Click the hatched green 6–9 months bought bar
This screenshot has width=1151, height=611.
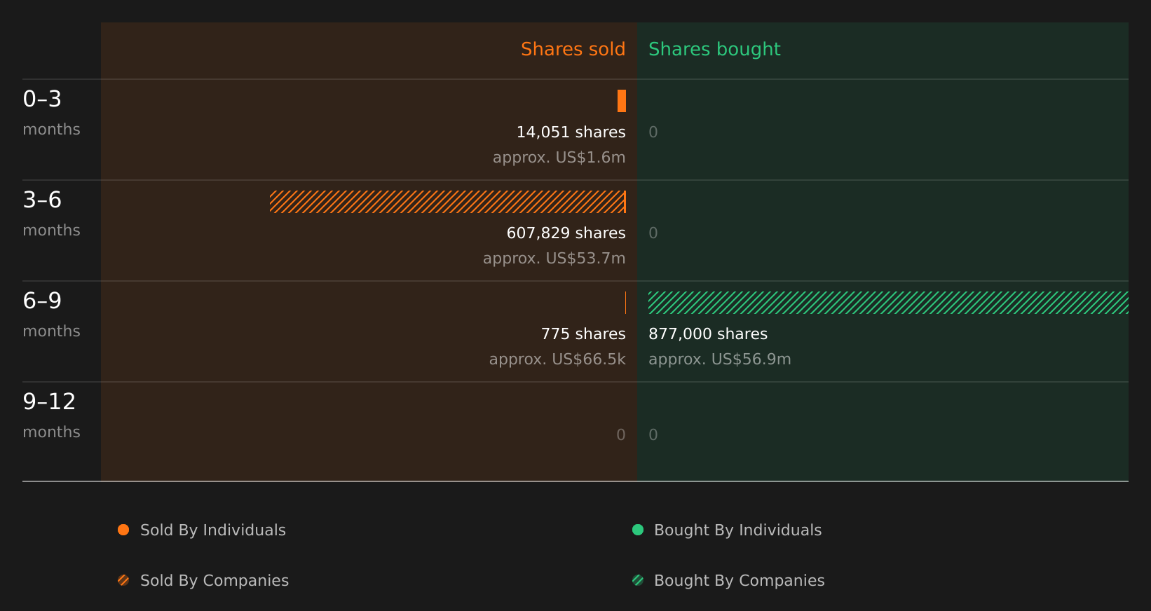coord(888,303)
